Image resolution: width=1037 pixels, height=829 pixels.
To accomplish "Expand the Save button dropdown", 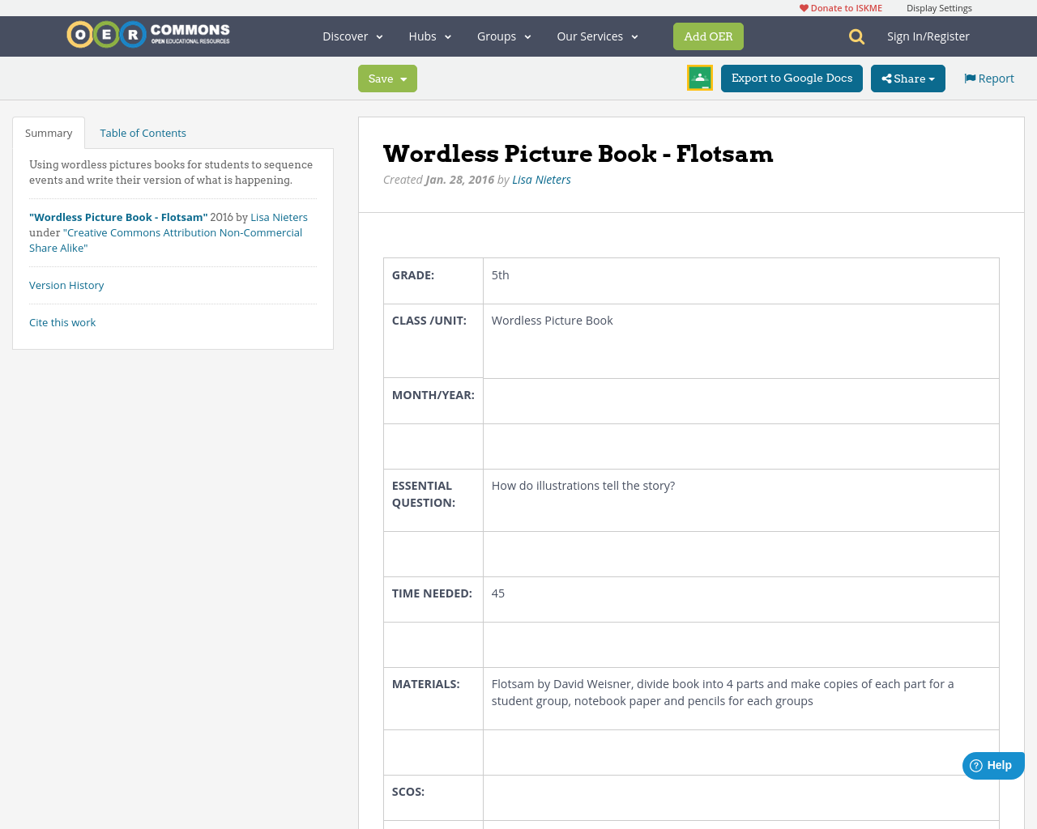I will (403, 78).
